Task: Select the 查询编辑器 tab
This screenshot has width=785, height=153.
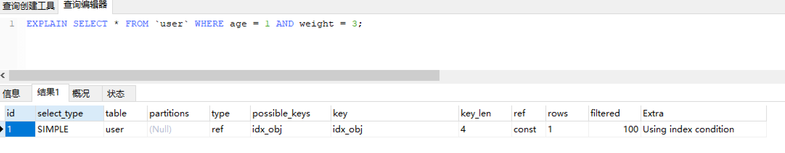Action: (85, 5)
